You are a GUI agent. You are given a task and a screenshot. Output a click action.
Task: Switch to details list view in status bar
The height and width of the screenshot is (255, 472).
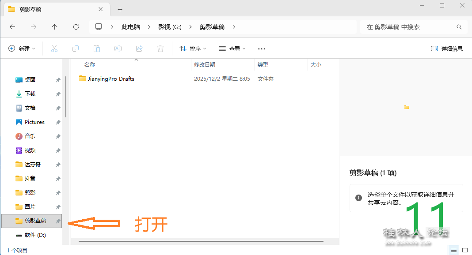pos(454,250)
